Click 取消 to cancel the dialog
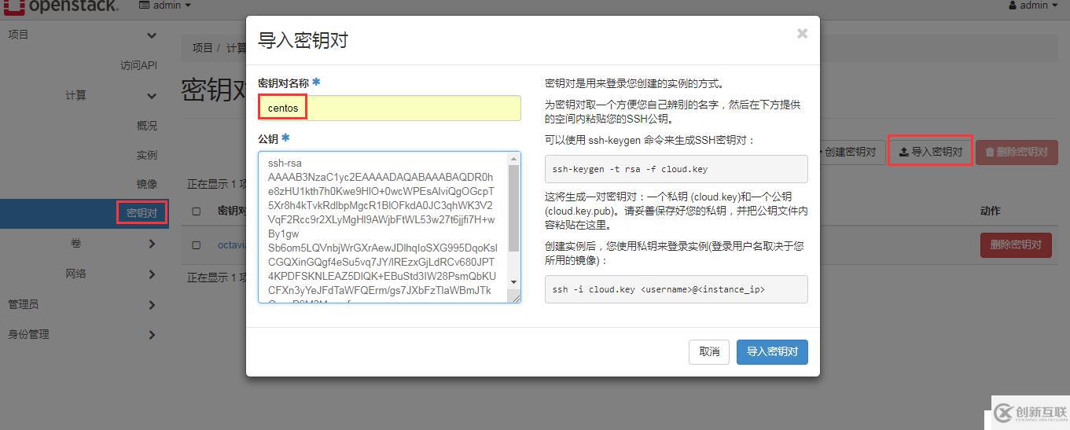Viewport: 1070px width, 430px height. pos(709,352)
